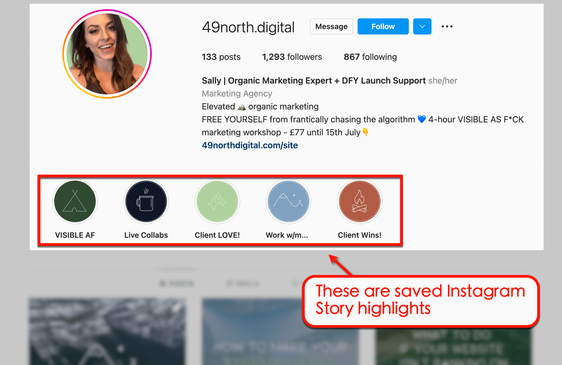Open the notification options dropdown arrow

422,26
